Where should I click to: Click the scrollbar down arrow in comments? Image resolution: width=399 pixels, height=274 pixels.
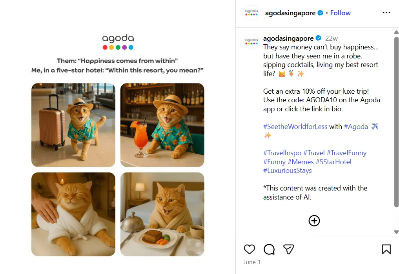(x=395, y=231)
